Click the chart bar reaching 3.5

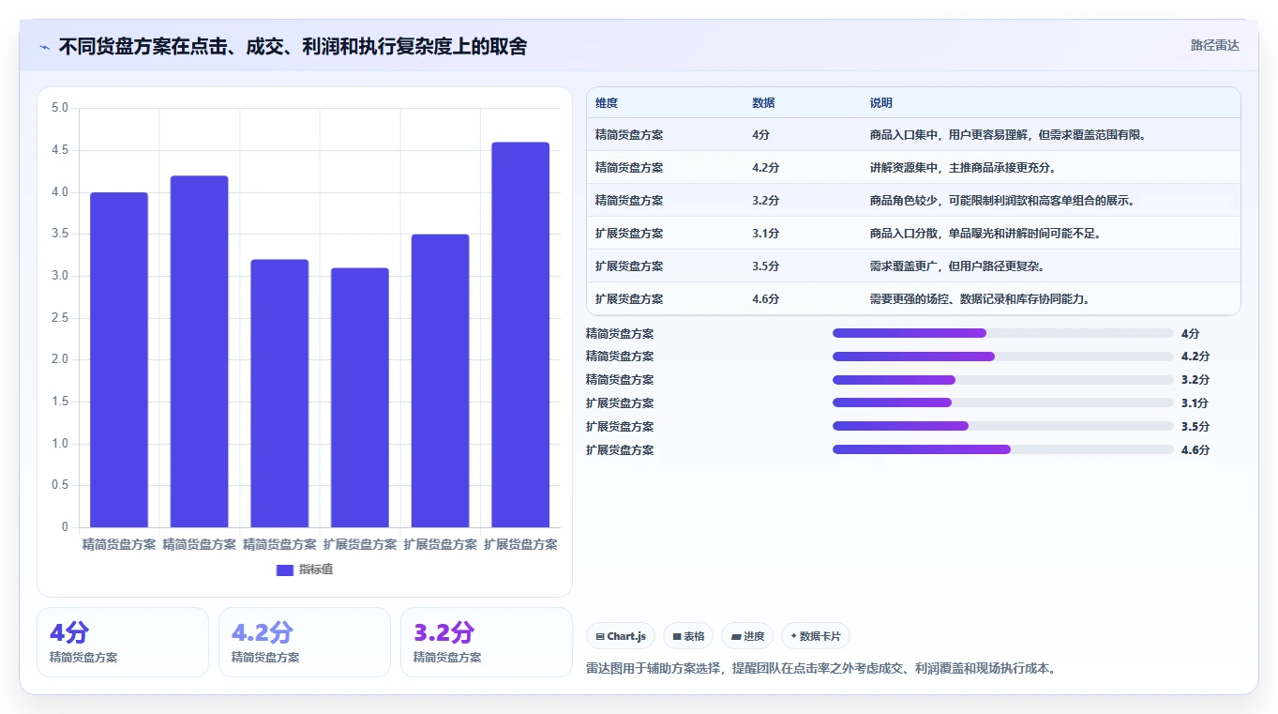pos(440,381)
